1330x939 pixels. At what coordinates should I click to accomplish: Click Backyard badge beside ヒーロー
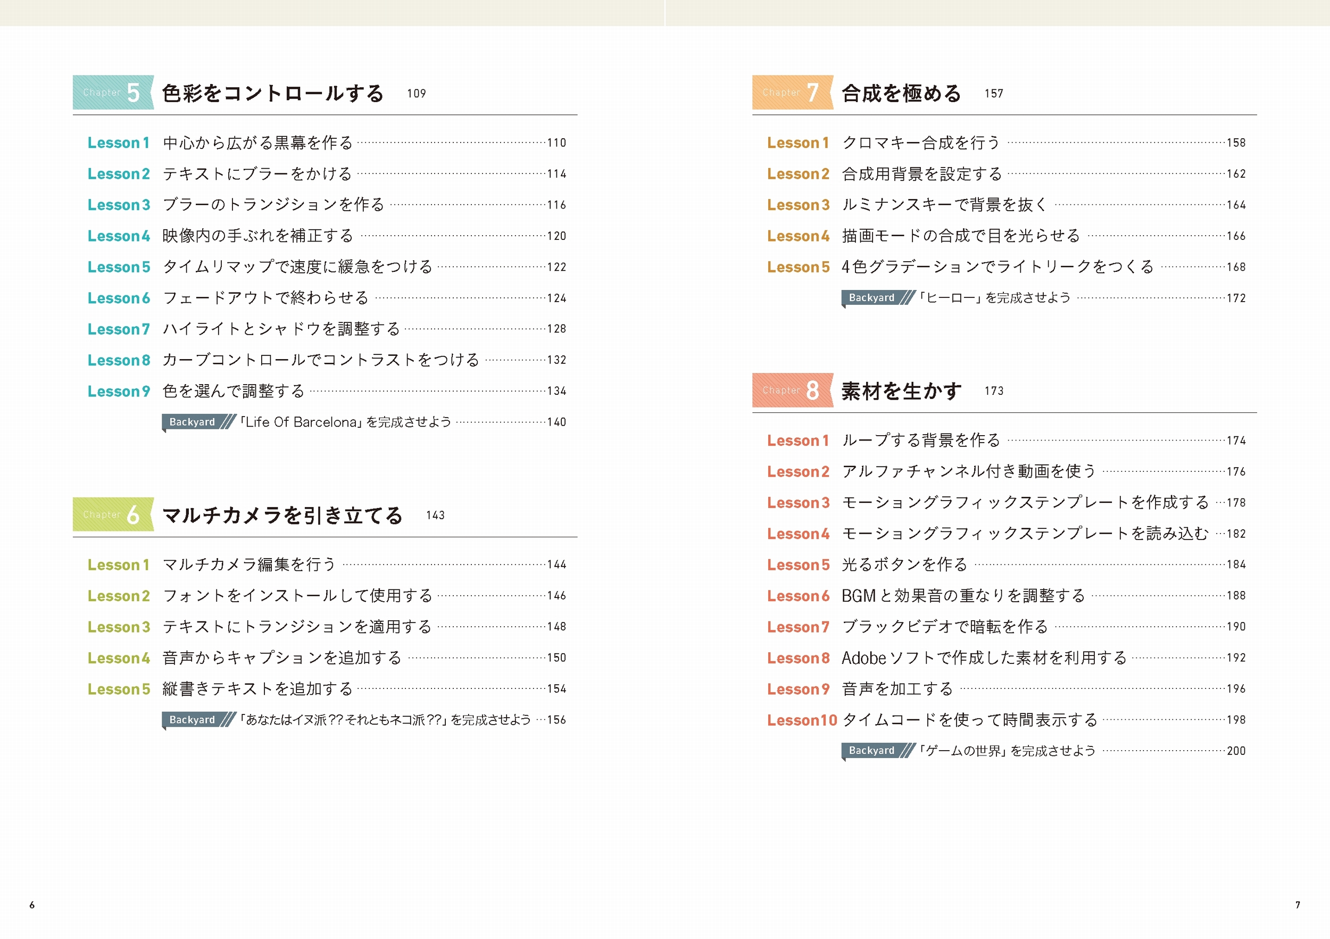[878, 298]
